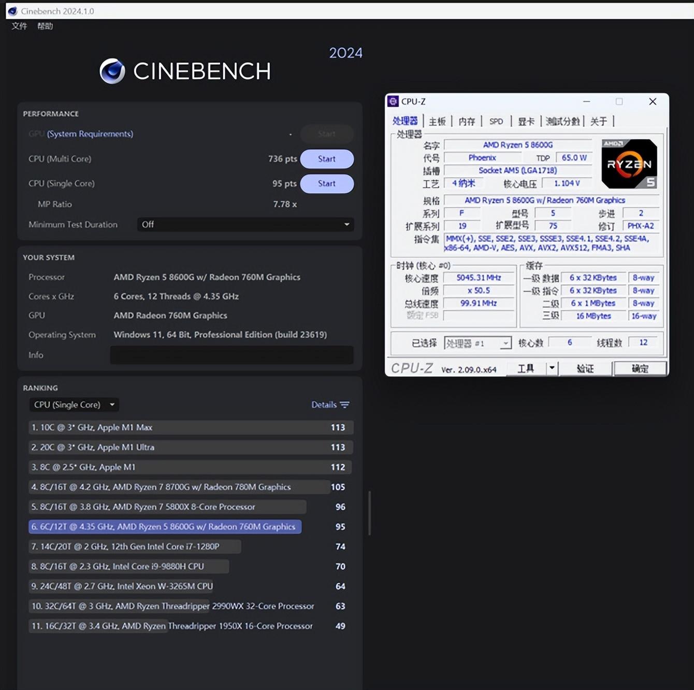694x690 pixels.
Task: Start the CPU (Single Core) benchmark
Action: click(327, 183)
